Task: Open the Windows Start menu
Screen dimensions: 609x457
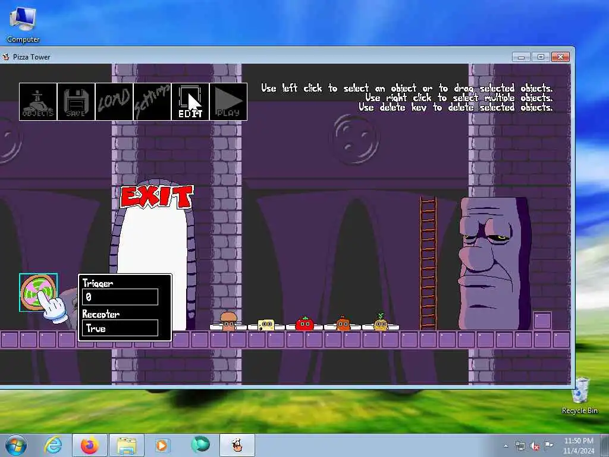Action: point(16,445)
